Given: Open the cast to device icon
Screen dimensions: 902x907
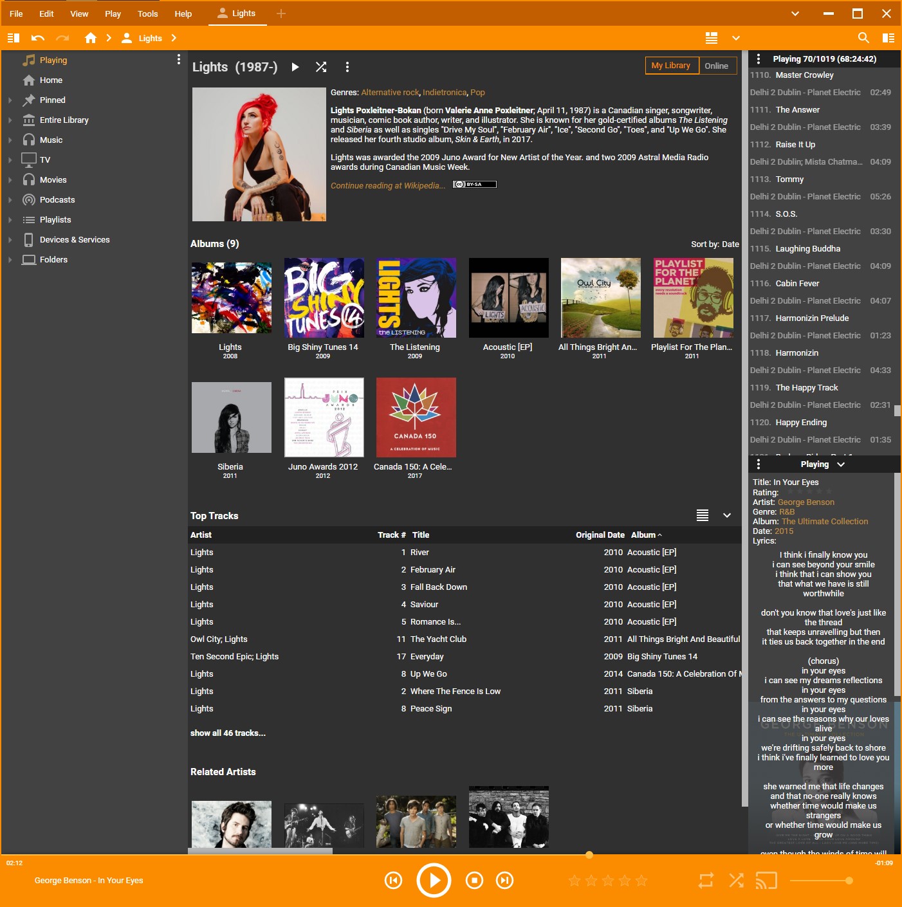Looking at the screenshot, I should pyautogui.click(x=766, y=881).
